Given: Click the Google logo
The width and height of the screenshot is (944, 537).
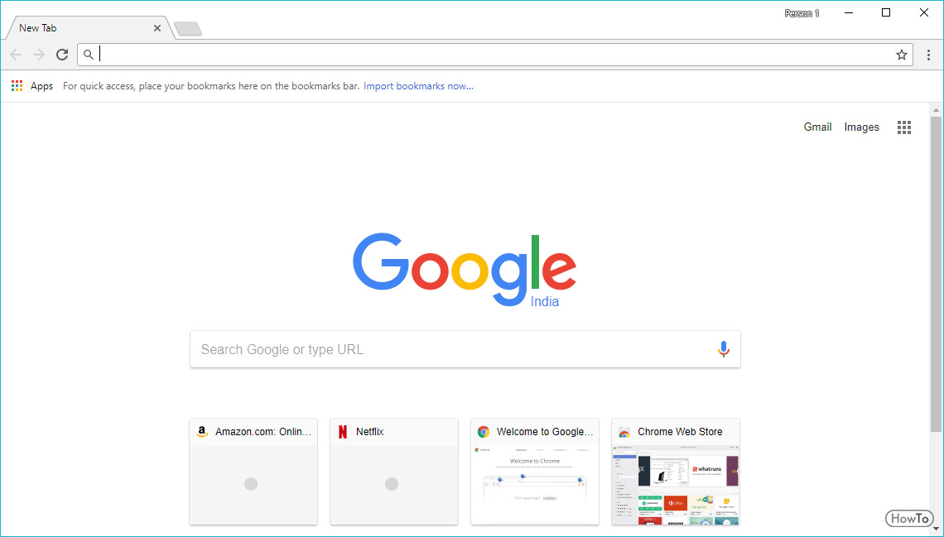Looking at the screenshot, I should [x=465, y=269].
